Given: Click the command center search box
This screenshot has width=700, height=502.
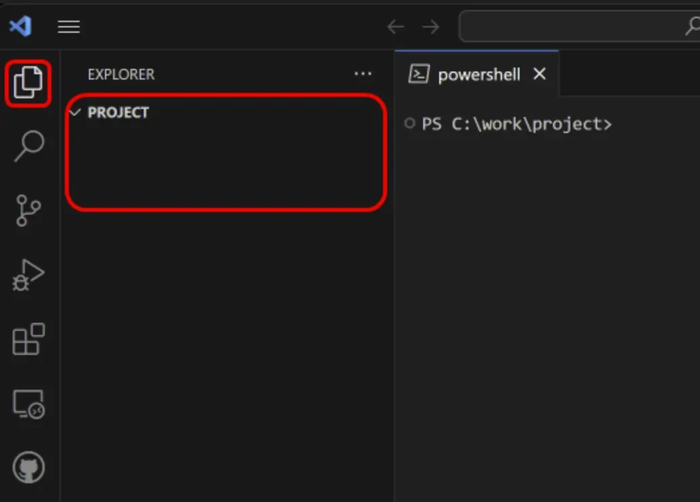Looking at the screenshot, I should click(x=575, y=27).
